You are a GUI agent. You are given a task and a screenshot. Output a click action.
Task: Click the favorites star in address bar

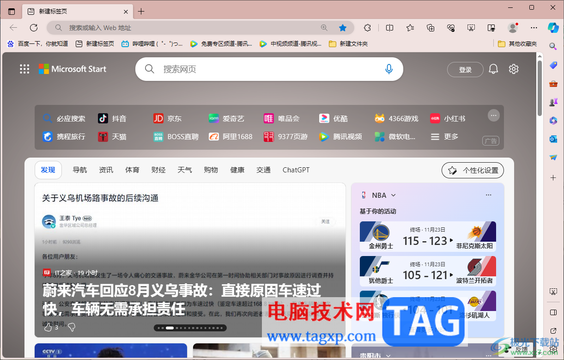pyautogui.click(x=343, y=28)
